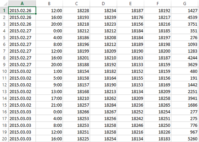This screenshot has width=199, height=142.
Task: Select cell C1 with value 18228
Action: tap(76, 10)
